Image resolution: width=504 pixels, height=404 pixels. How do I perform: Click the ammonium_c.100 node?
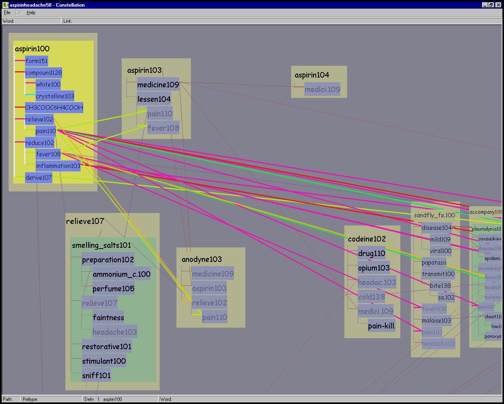[x=121, y=274]
